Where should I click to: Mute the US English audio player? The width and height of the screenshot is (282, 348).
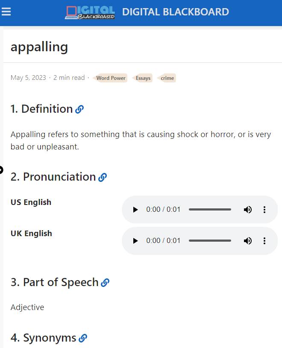pos(248,210)
